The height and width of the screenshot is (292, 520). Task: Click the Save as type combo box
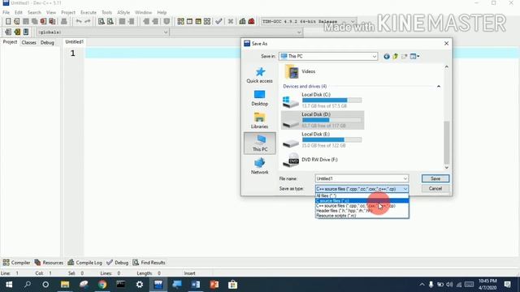point(362,189)
